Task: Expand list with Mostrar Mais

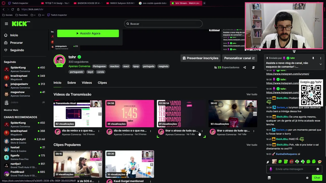Action: (x=11, y=110)
